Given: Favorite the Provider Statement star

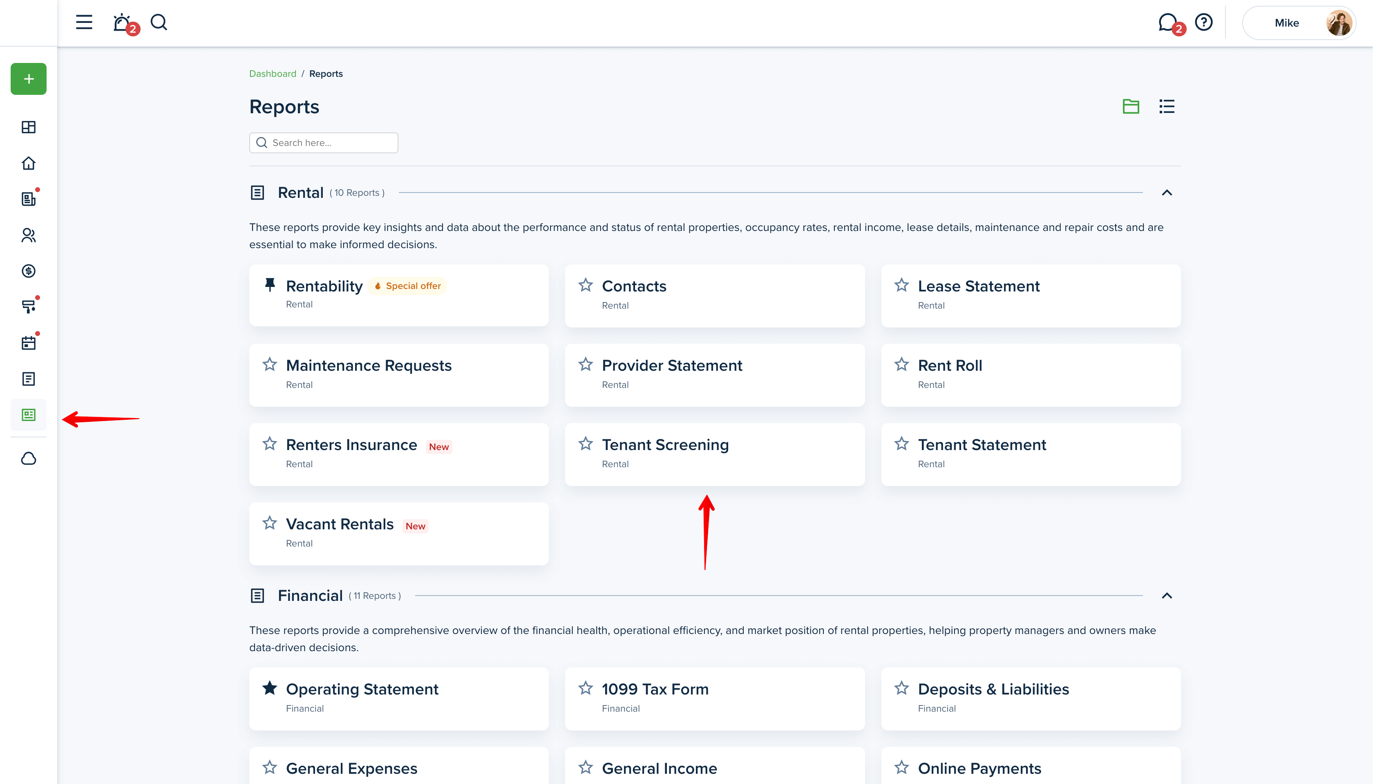Looking at the screenshot, I should pyautogui.click(x=586, y=365).
